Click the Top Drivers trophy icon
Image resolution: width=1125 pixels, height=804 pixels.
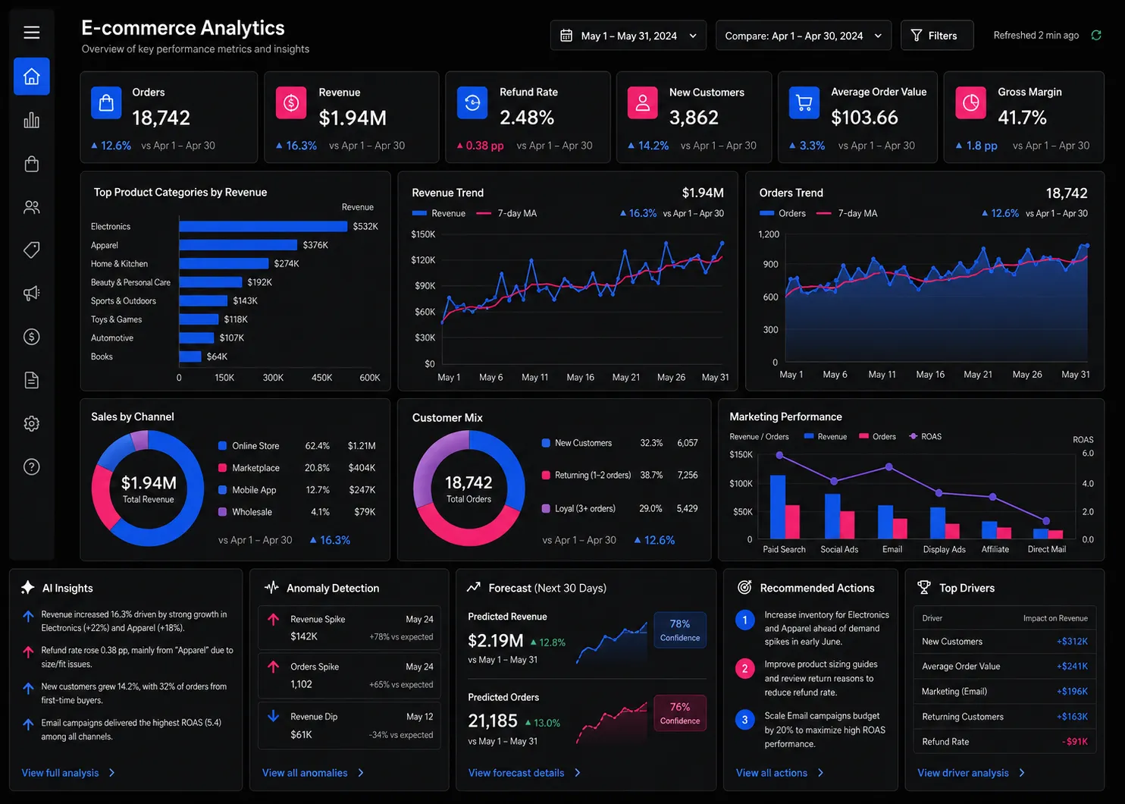click(x=923, y=587)
